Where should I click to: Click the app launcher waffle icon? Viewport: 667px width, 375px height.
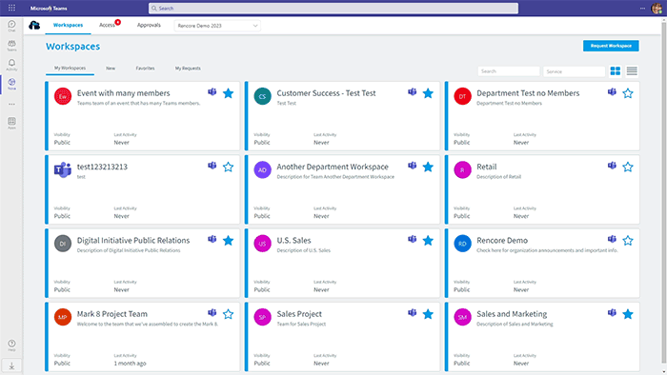pyautogui.click(x=11, y=8)
